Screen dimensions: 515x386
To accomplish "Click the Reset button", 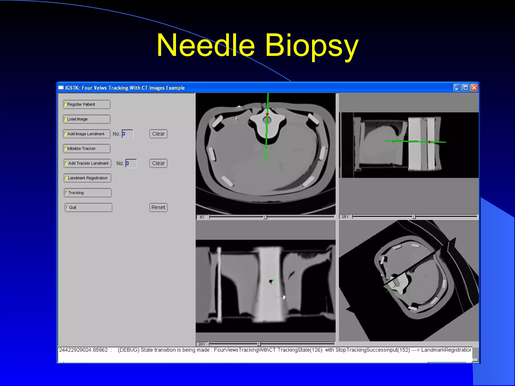I will [x=158, y=208].
